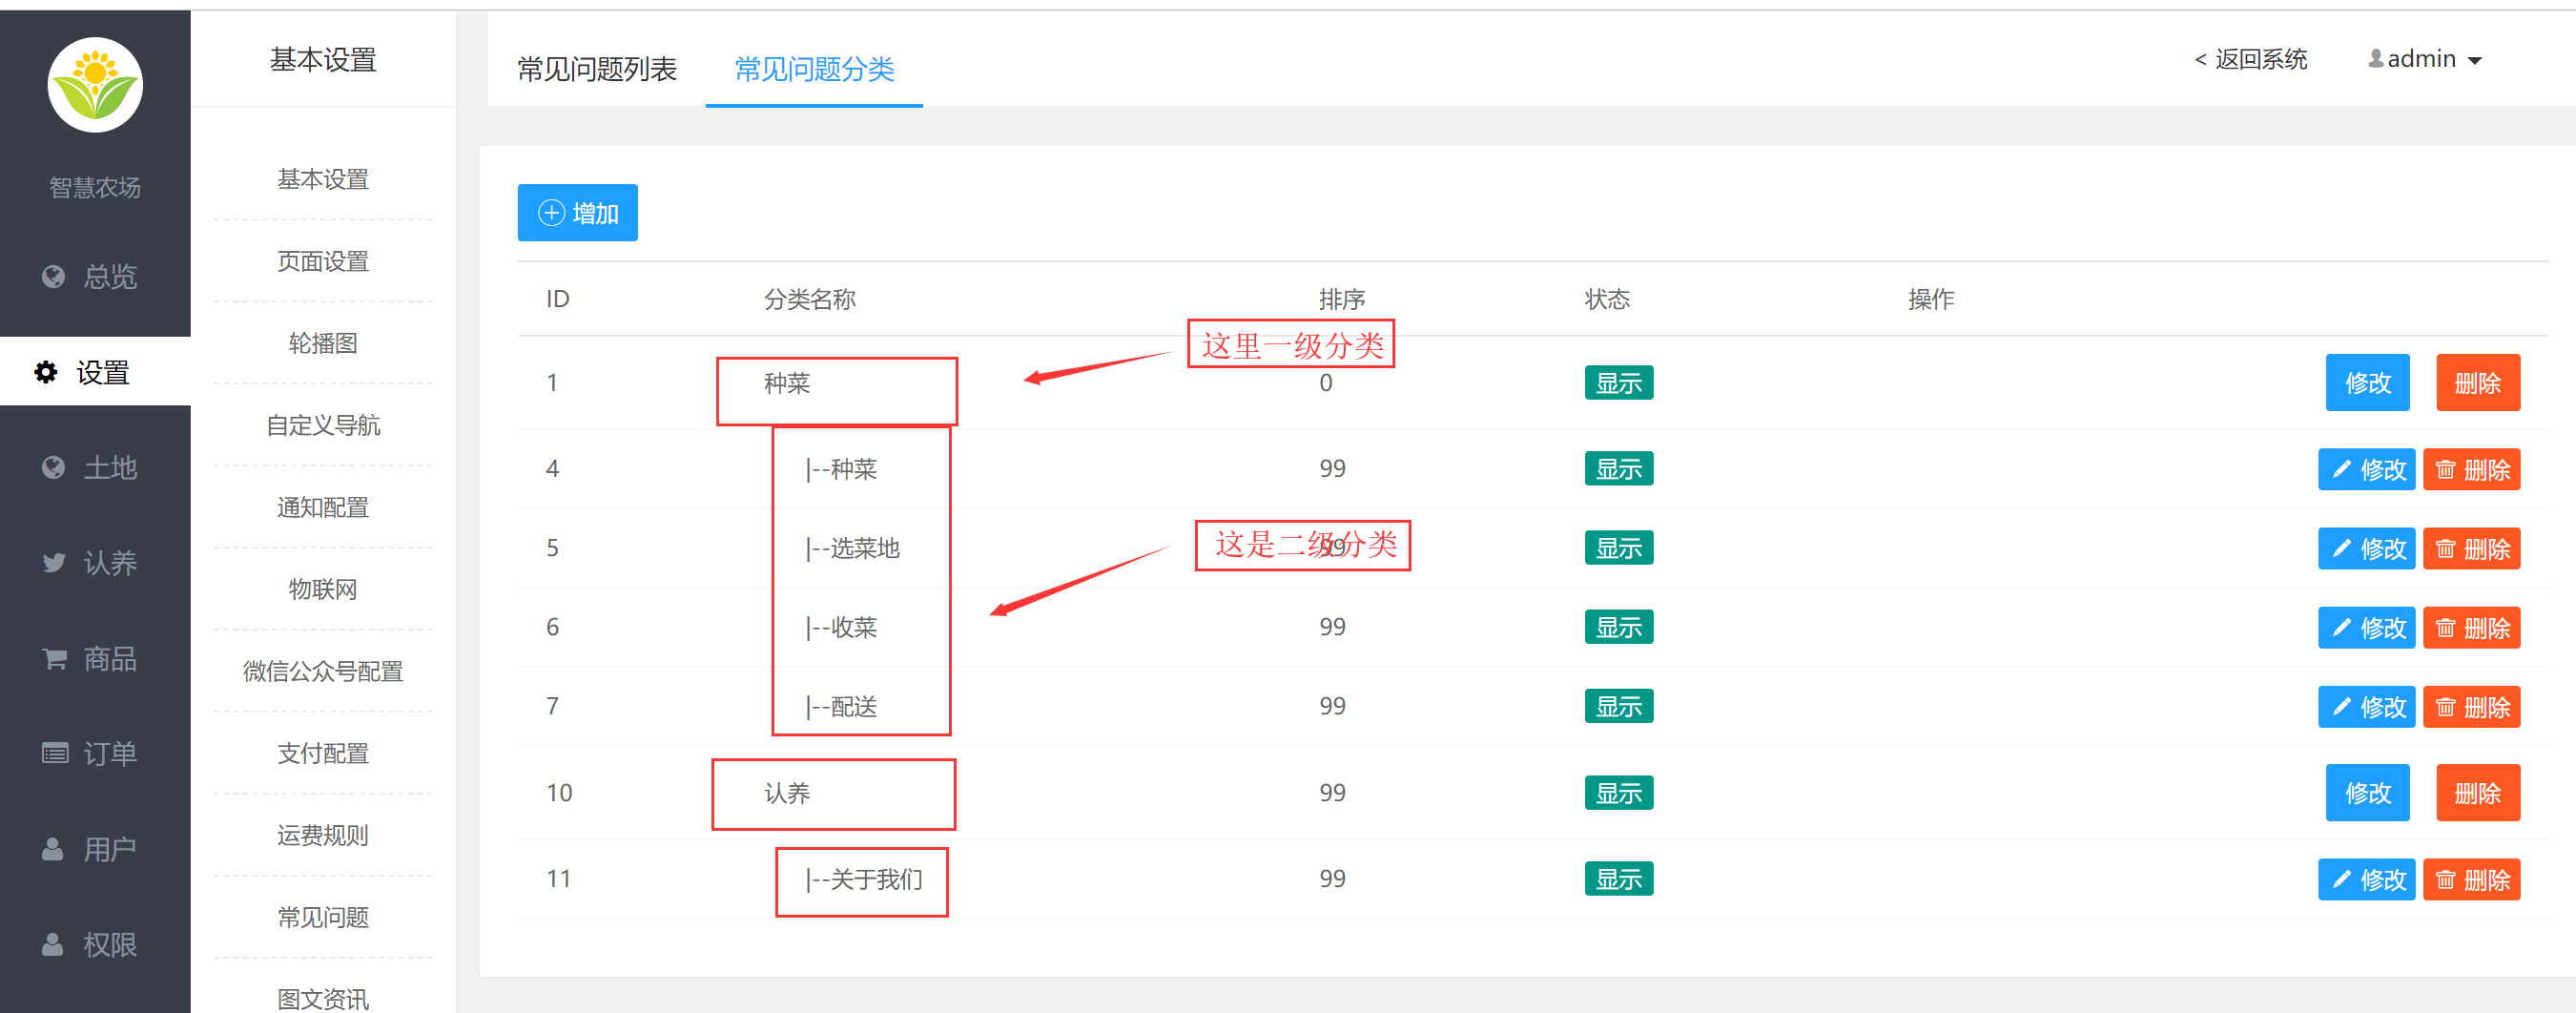Image resolution: width=2576 pixels, height=1013 pixels.
Task: Edit the |--种菜 row ID 4
Action: tap(2366, 470)
